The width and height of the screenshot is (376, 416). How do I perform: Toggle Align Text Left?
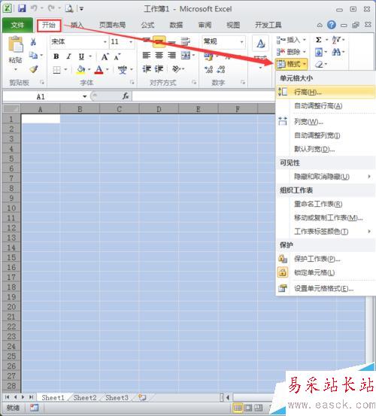147,55
